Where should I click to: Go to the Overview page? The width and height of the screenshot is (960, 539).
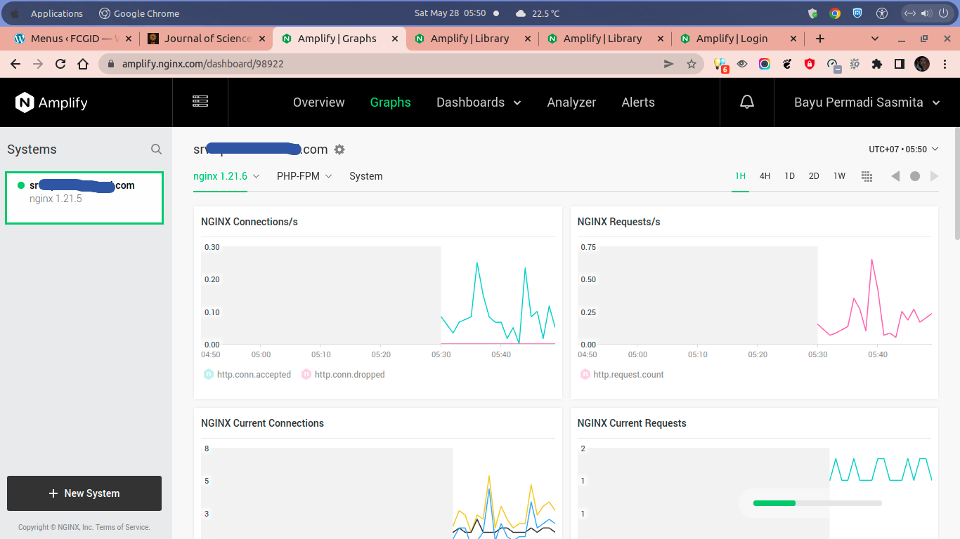point(319,102)
